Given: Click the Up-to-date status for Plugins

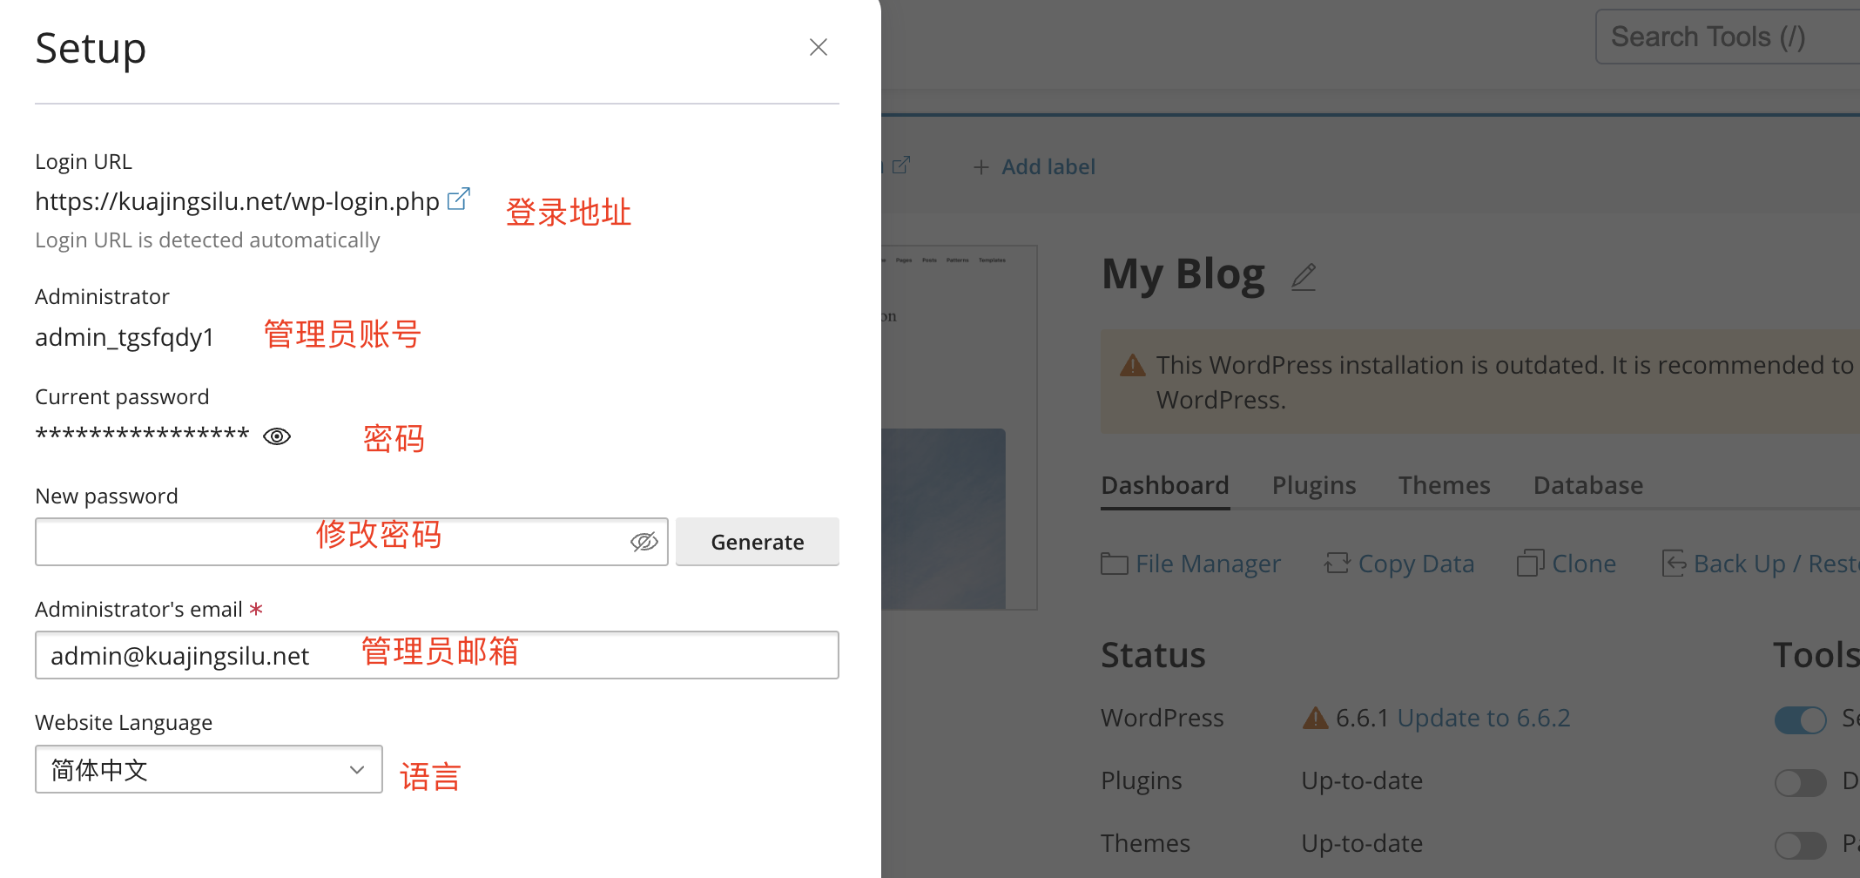Looking at the screenshot, I should tap(1362, 780).
